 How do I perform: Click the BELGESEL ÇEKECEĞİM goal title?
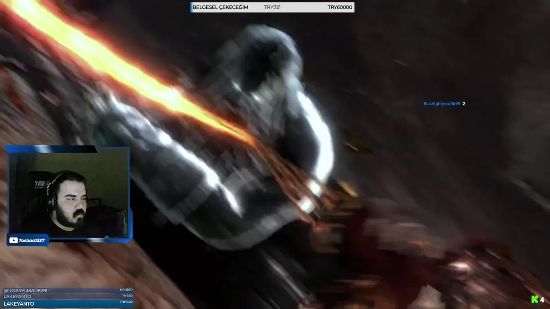point(220,7)
